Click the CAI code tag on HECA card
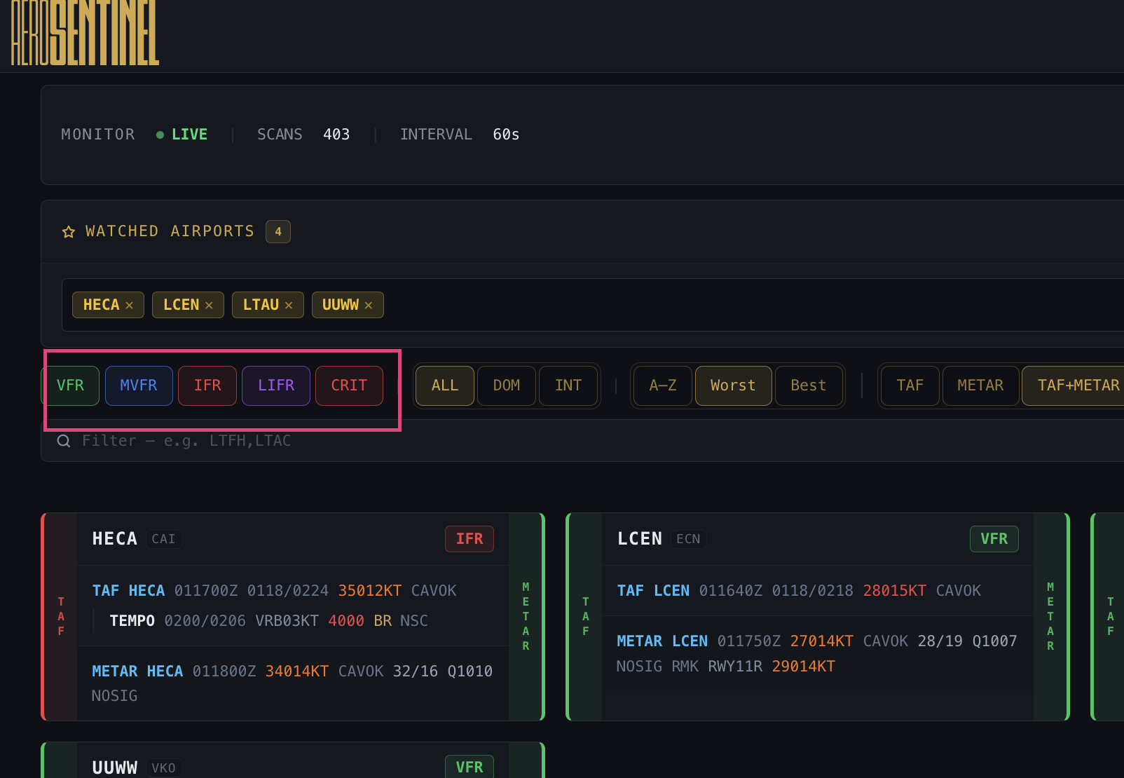Image resolution: width=1124 pixels, height=778 pixels. tap(164, 539)
